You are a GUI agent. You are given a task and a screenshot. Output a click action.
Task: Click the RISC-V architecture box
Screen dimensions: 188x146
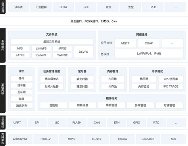[x=46, y=139]
